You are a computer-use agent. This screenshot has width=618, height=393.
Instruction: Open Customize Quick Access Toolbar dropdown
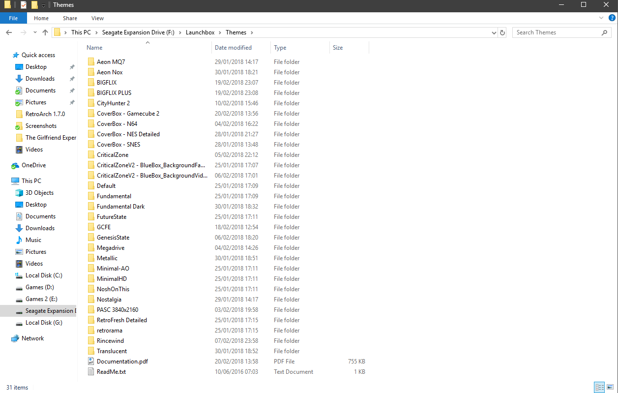coord(43,5)
